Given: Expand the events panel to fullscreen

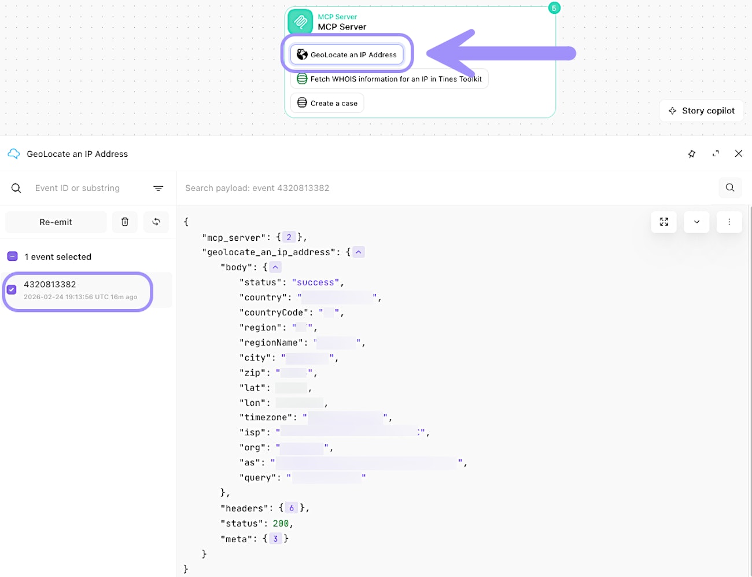Looking at the screenshot, I should point(716,154).
